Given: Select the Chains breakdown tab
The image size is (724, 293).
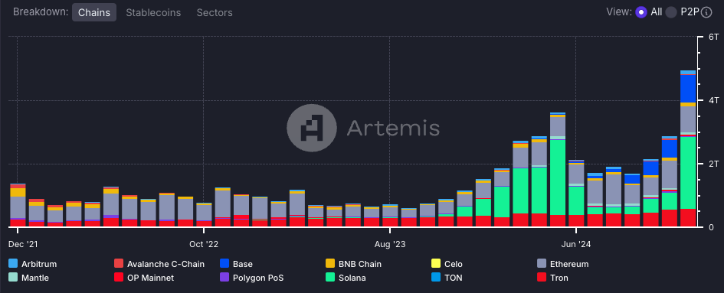Looking at the screenshot, I should tap(94, 12).
